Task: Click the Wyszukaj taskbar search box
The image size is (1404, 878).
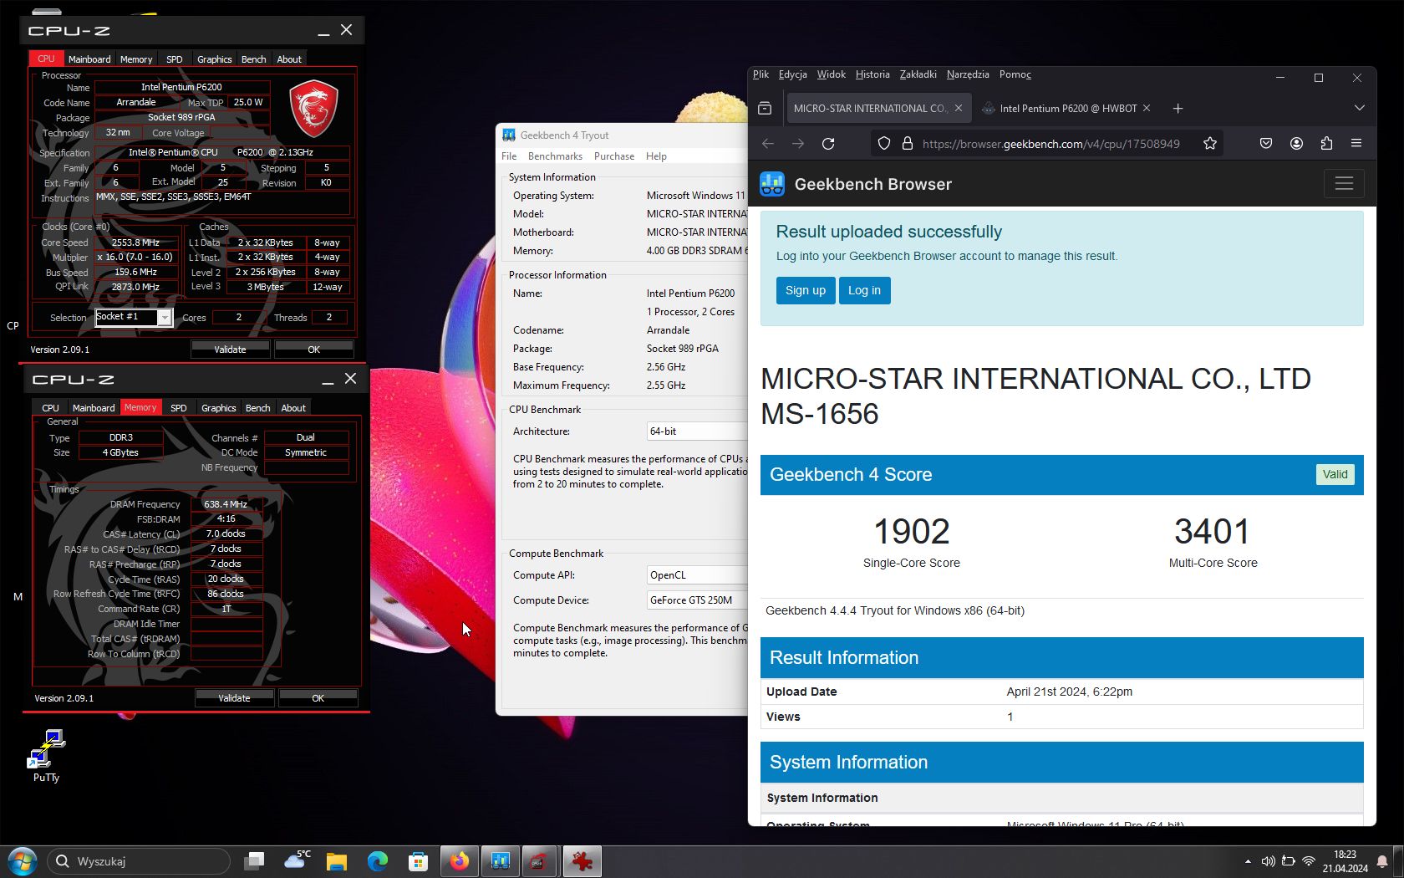Action: pos(139,861)
